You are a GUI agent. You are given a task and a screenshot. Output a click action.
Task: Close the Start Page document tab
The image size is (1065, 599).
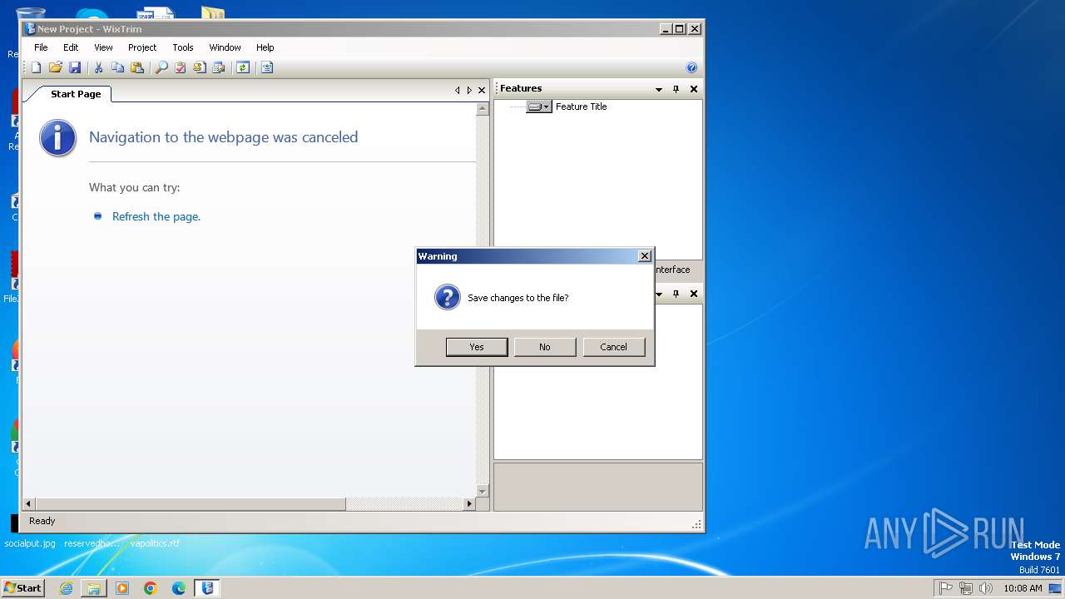[x=481, y=91]
